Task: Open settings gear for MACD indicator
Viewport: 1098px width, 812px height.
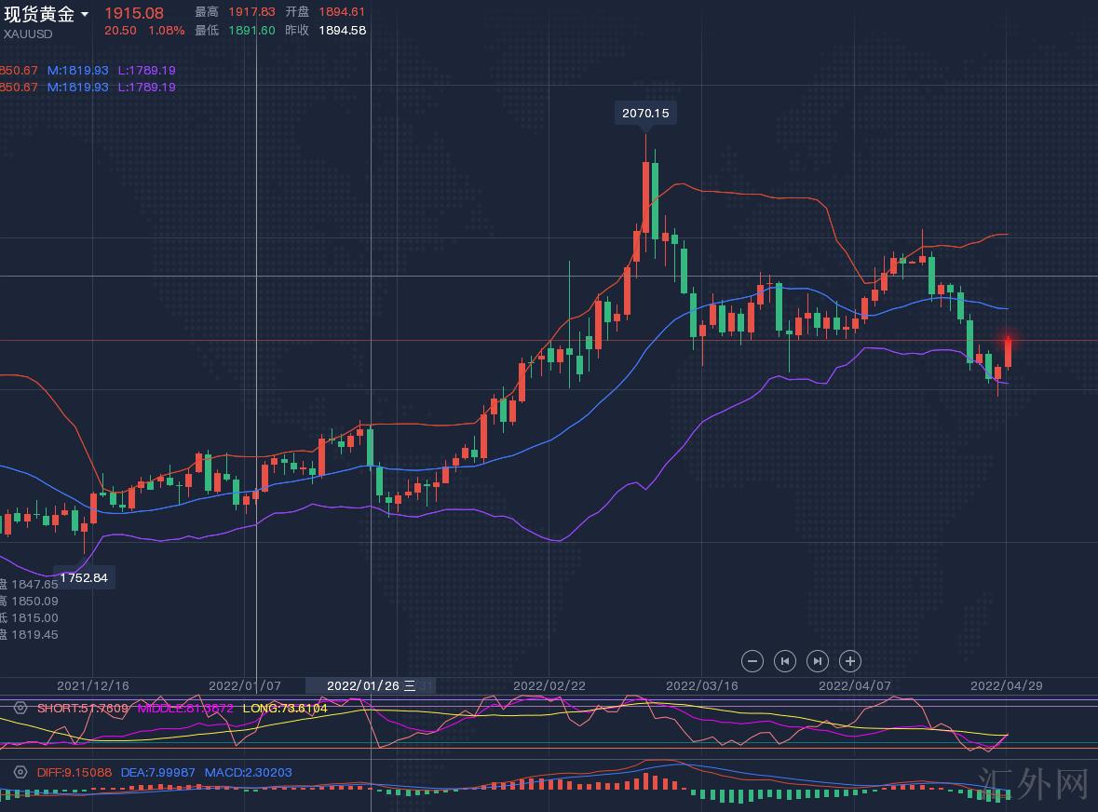Action: coord(20,772)
